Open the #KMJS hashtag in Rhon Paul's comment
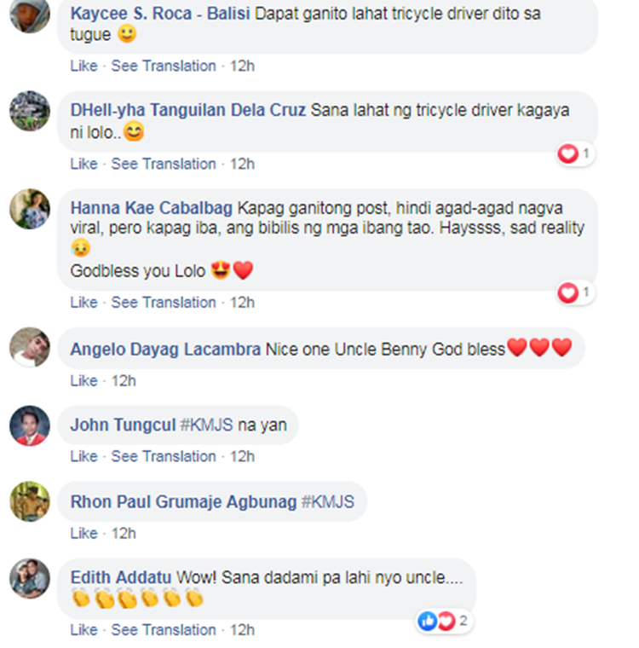Image resolution: width=639 pixels, height=648 pixels. [x=328, y=502]
